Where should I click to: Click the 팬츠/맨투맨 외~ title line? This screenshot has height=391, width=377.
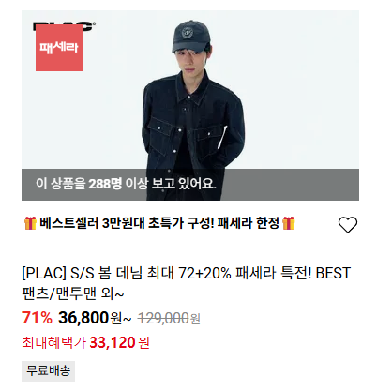click(73, 293)
